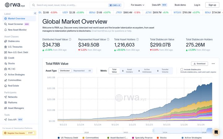Screen dimensions: 223x139
Task: Click Commodities legend color swatch
Action: 84,138
